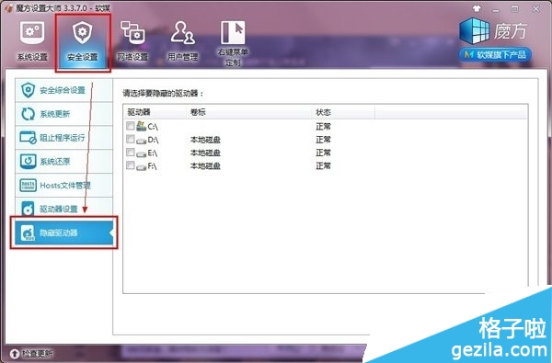This screenshot has width=552, height=363.
Task: Tick the F:\ drive checkbox
Action: point(131,165)
